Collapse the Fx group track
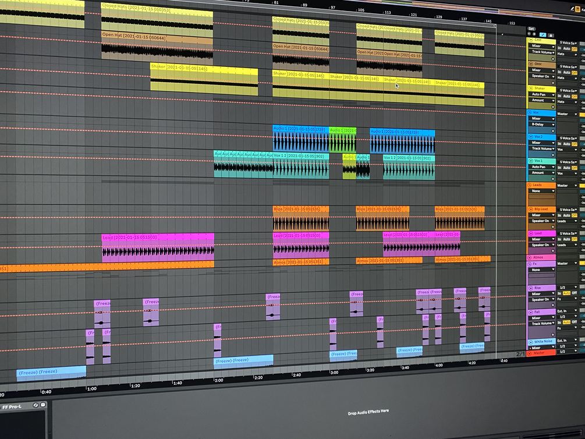This screenshot has width=585, height=439. pyautogui.click(x=529, y=264)
